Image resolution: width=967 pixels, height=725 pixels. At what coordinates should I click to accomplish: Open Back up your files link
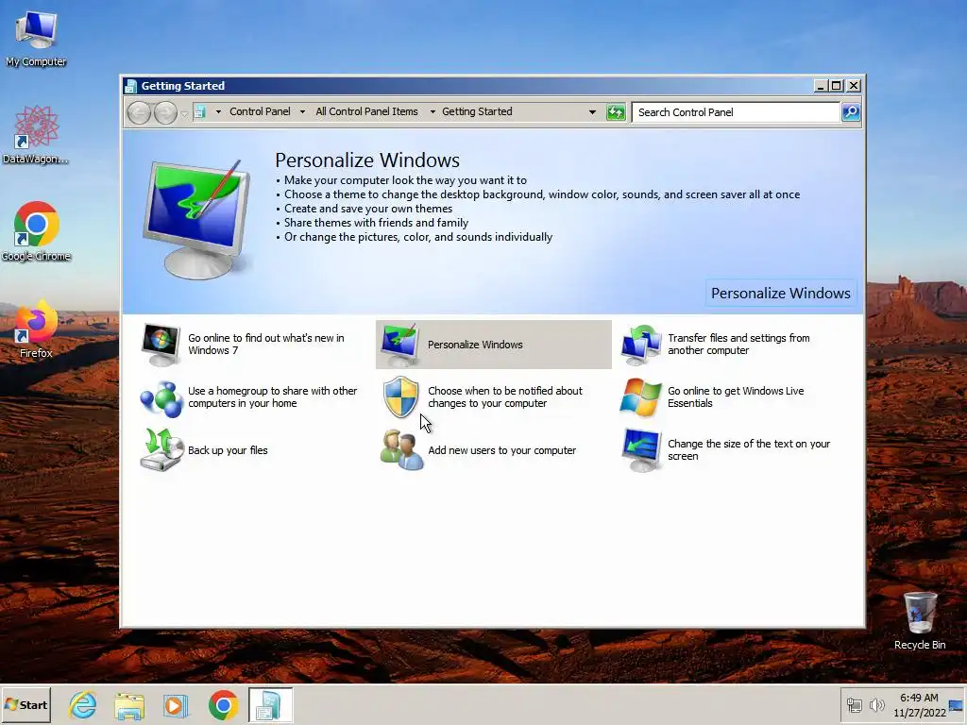tap(228, 450)
